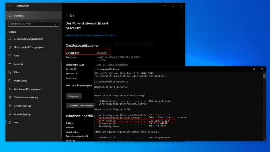270x152 pixels.
Task: Click the IPv4-Adresse 192.168.72.126 line
Action: coord(133,121)
